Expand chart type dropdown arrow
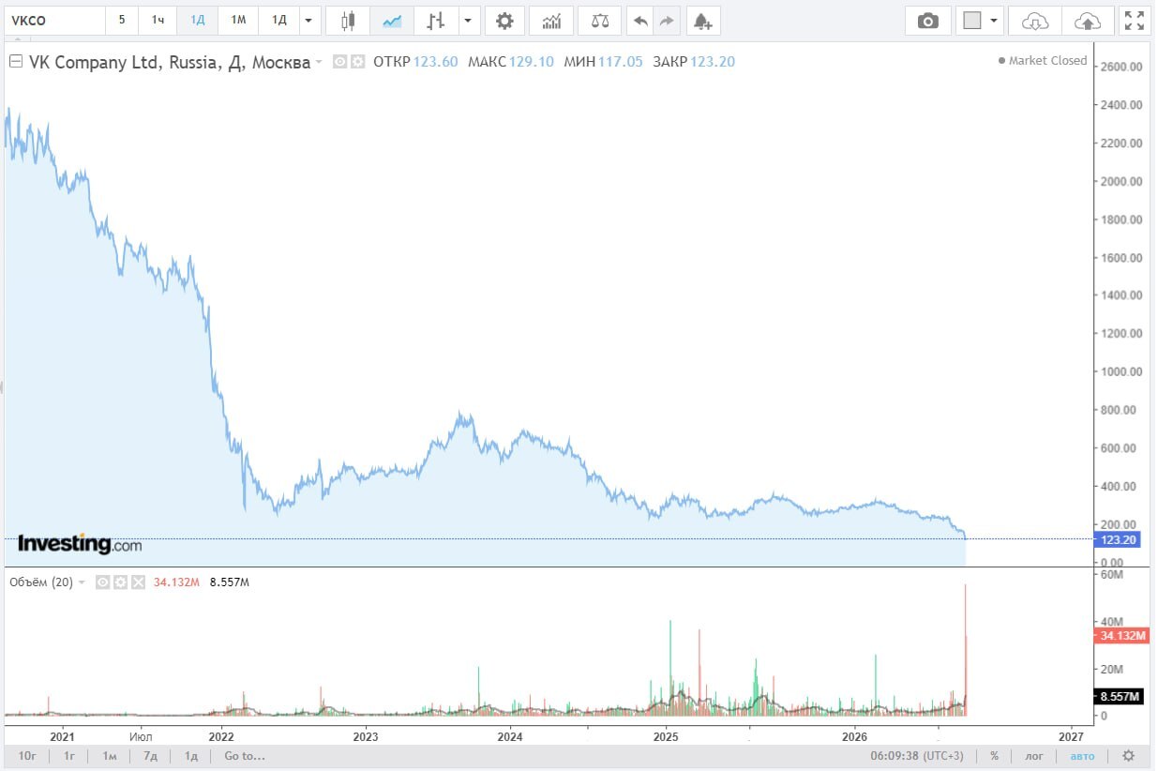Screen dimensions: 1158x771 click(x=469, y=21)
